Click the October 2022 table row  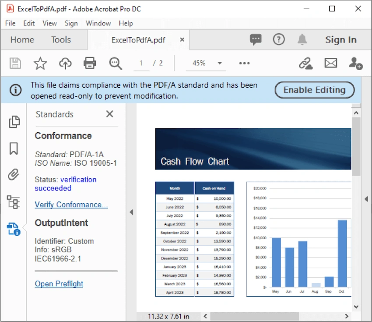(195, 241)
